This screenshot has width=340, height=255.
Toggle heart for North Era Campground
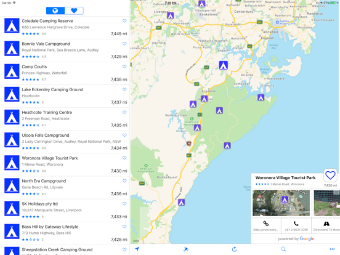point(124,181)
